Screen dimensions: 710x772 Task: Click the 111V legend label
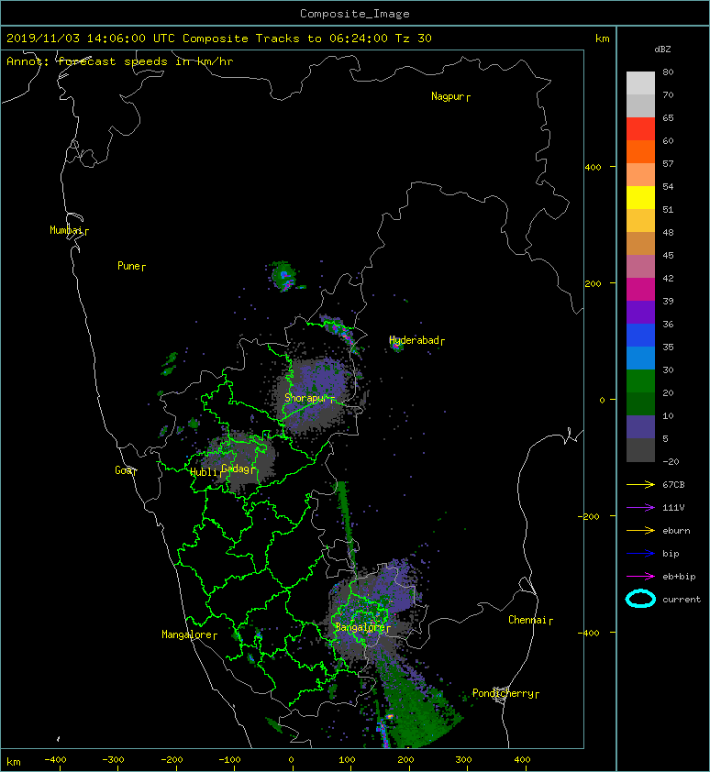pos(673,508)
